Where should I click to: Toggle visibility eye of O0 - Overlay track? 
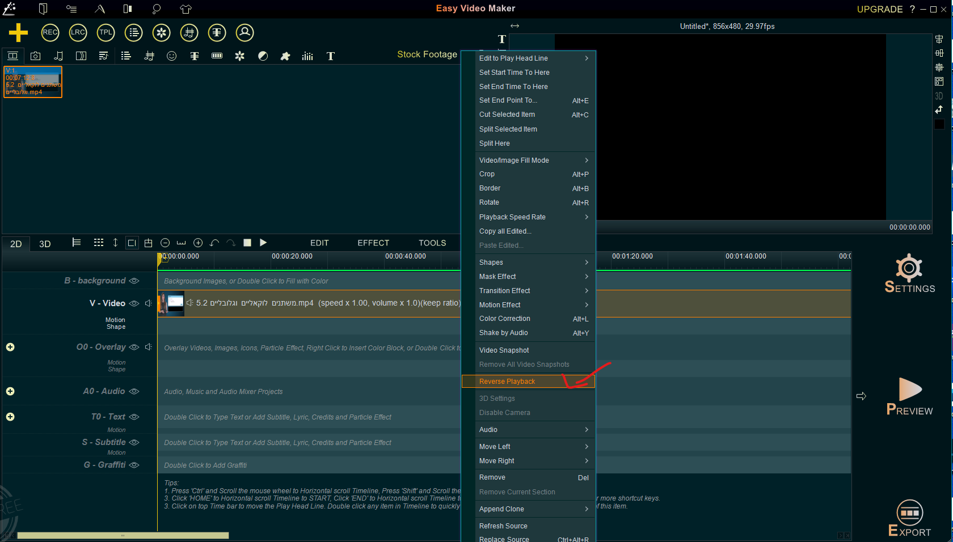(x=134, y=347)
